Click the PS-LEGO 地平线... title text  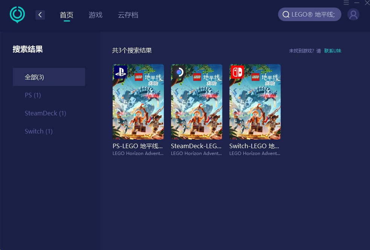pyautogui.click(x=138, y=146)
